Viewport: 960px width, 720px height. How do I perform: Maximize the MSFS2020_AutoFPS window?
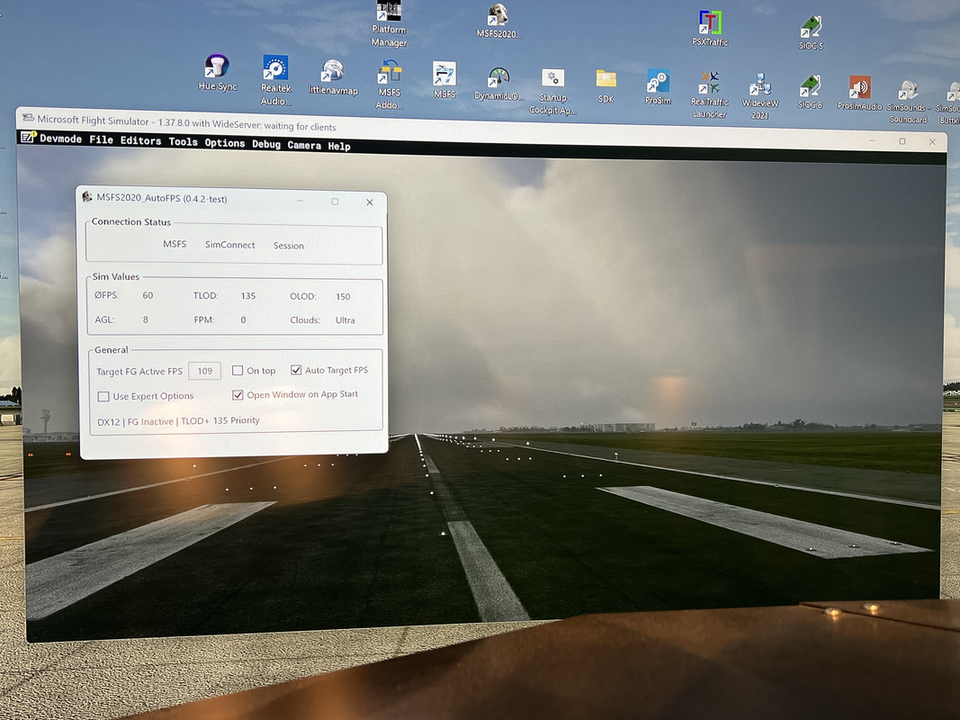[x=335, y=202]
